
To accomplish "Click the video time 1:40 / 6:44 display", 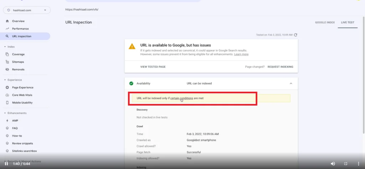I will 21,164.
